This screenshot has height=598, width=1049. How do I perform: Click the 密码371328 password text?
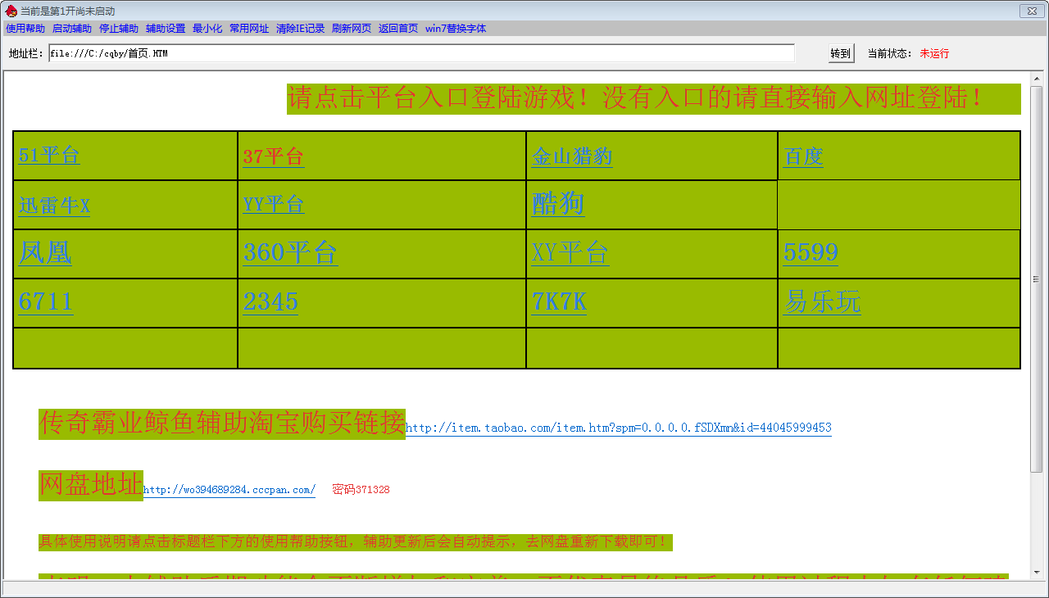pyautogui.click(x=361, y=490)
